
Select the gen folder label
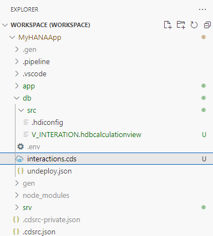(29, 183)
